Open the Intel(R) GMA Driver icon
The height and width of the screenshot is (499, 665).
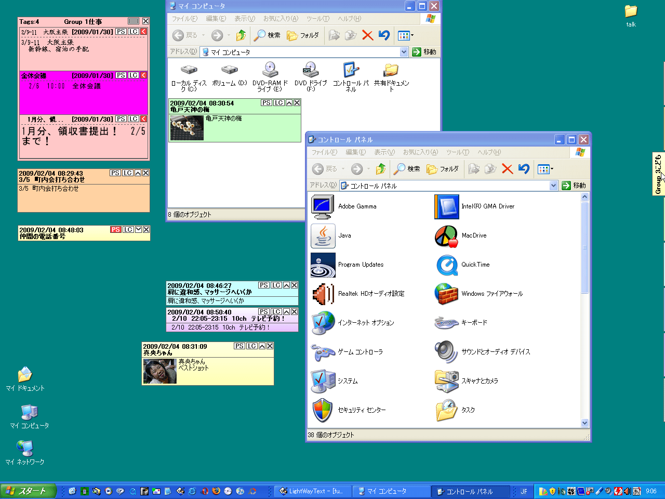tap(446, 206)
